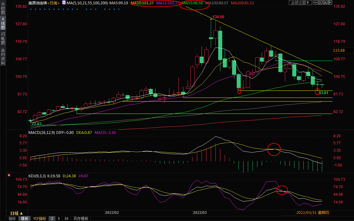Toggle the J template button
Image resolution: width=354 pixels, height=221 pixels.
(52, 219)
